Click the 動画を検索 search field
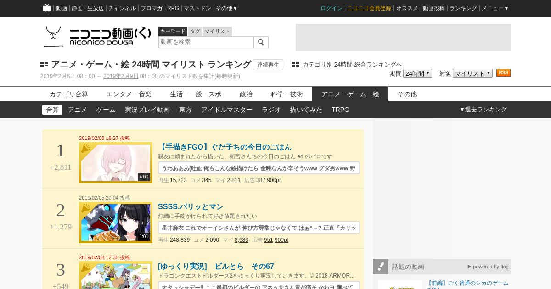This screenshot has width=551, height=289. coord(206,42)
